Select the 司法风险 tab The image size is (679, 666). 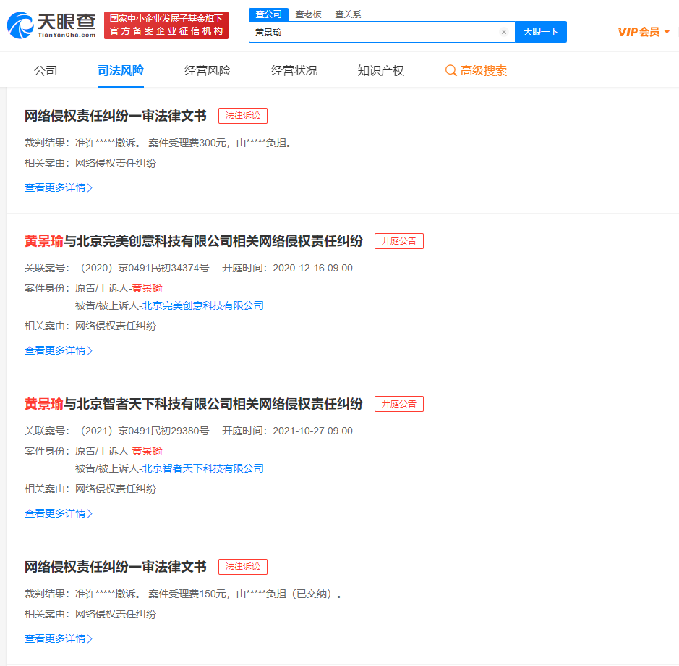click(120, 71)
